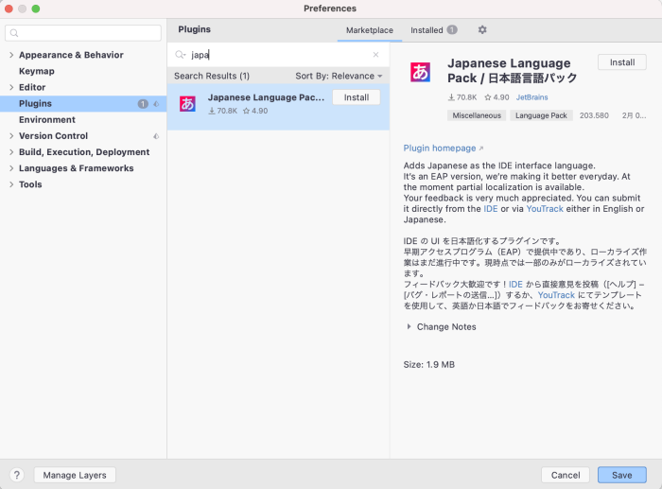Screen dimensions: 662x489
Task: Expand Build, Execution, Deployment section
Action: click(x=11, y=152)
